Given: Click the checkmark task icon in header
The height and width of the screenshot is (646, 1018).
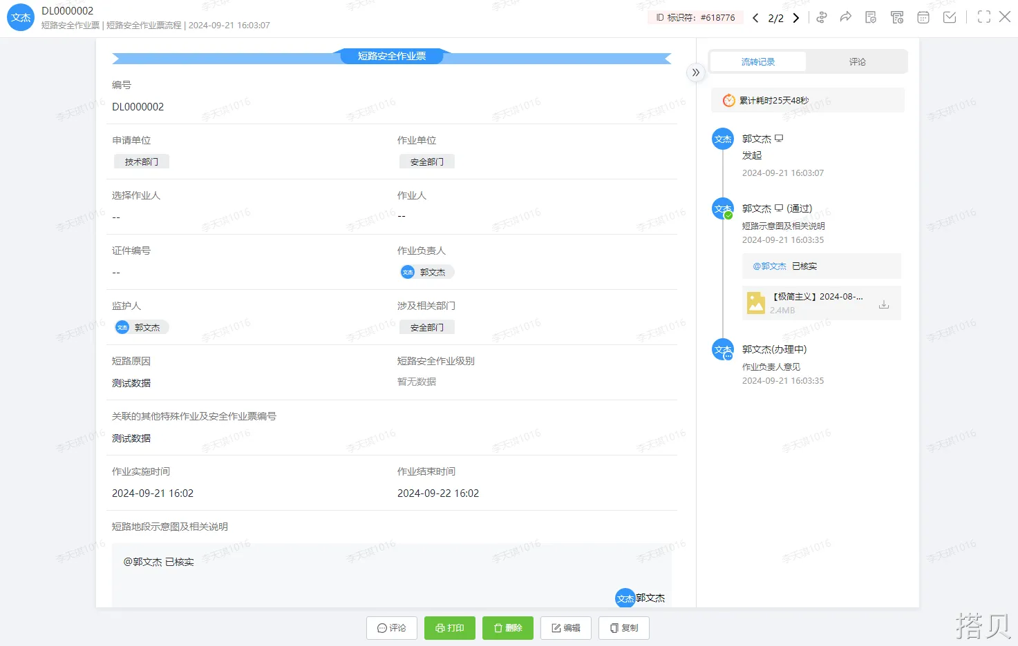Looking at the screenshot, I should [x=950, y=17].
